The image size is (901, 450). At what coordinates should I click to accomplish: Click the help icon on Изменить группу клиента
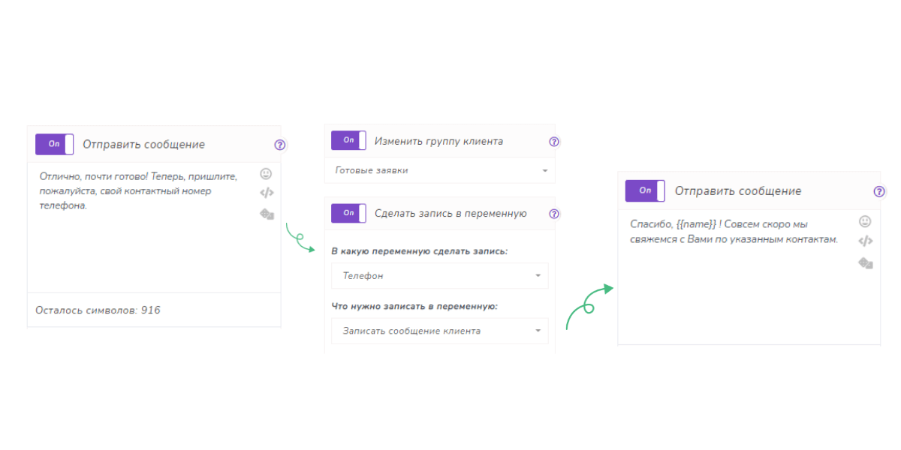tap(553, 140)
